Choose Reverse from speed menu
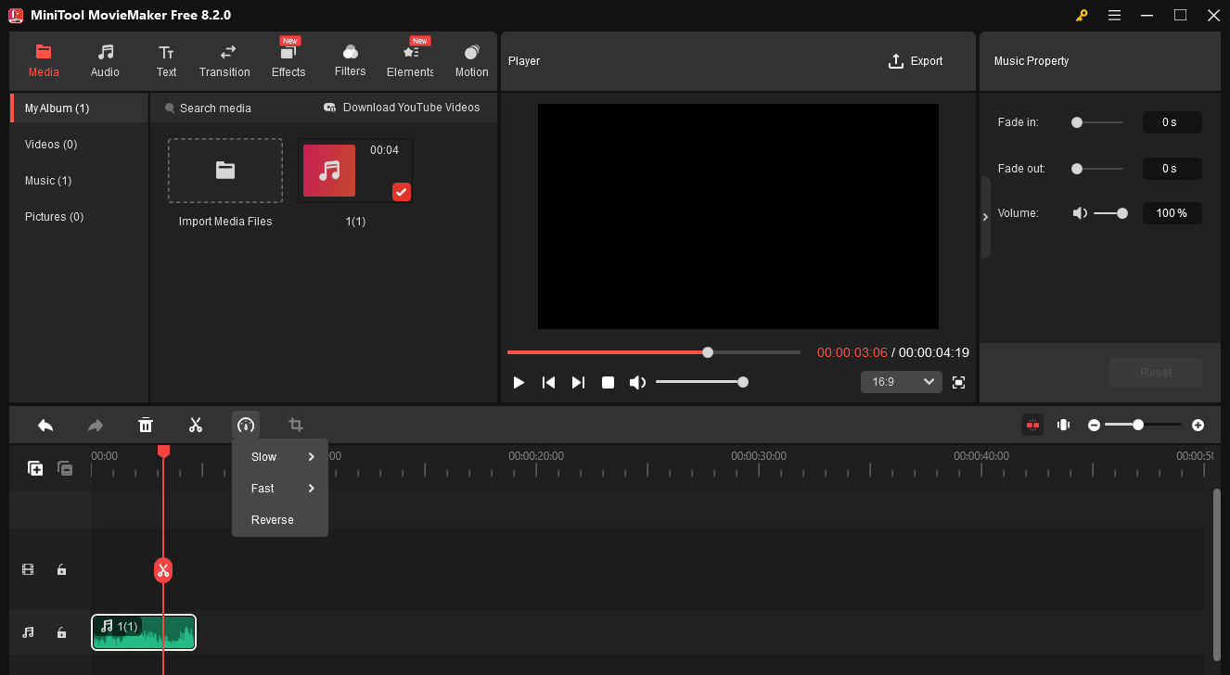This screenshot has height=675, width=1230. 280,519
